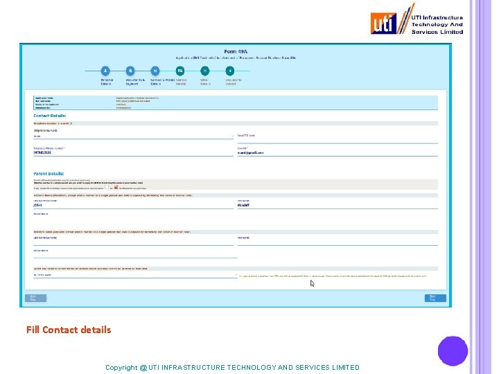This screenshot has width=499, height=374.
Task: Click the Next Step button
Action: (435, 298)
